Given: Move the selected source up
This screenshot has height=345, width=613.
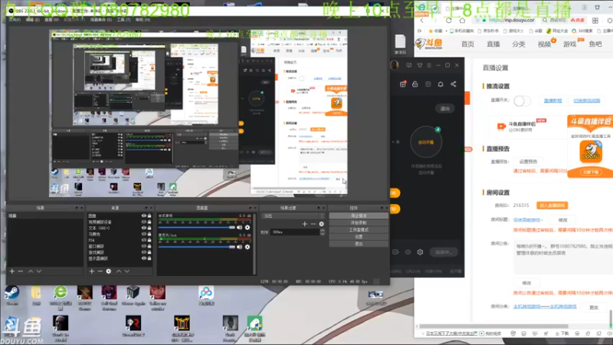Looking at the screenshot, I should pos(119,271).
